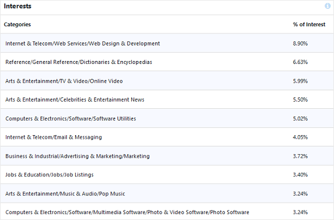This screenshot has height=220, width=334.
Task: Select the Advertising & Marketing/Marketing category
Action: tap(167, 156)
